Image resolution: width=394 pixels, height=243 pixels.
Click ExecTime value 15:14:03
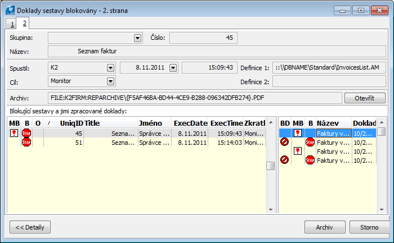226,143
